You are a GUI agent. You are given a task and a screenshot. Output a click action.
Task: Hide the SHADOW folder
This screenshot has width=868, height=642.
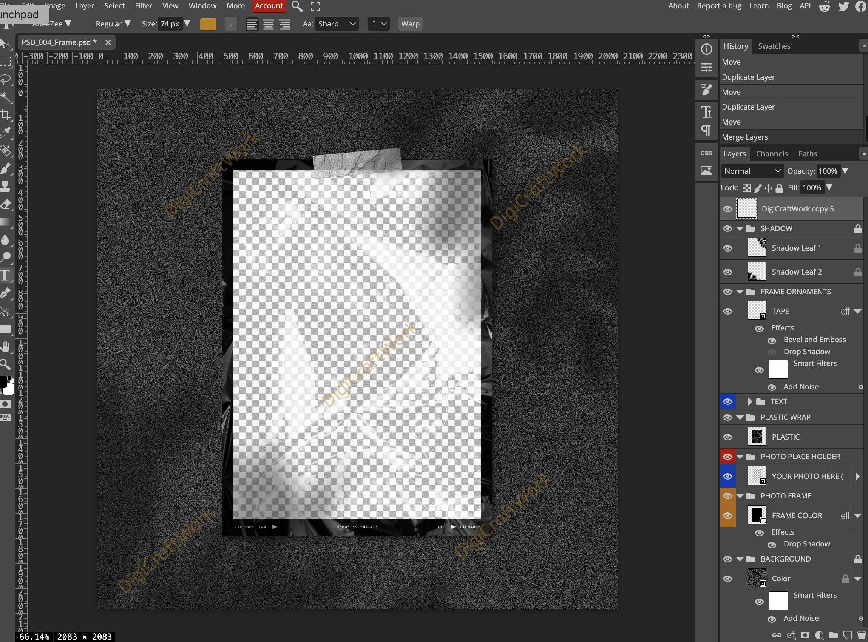tap(727, 228)
